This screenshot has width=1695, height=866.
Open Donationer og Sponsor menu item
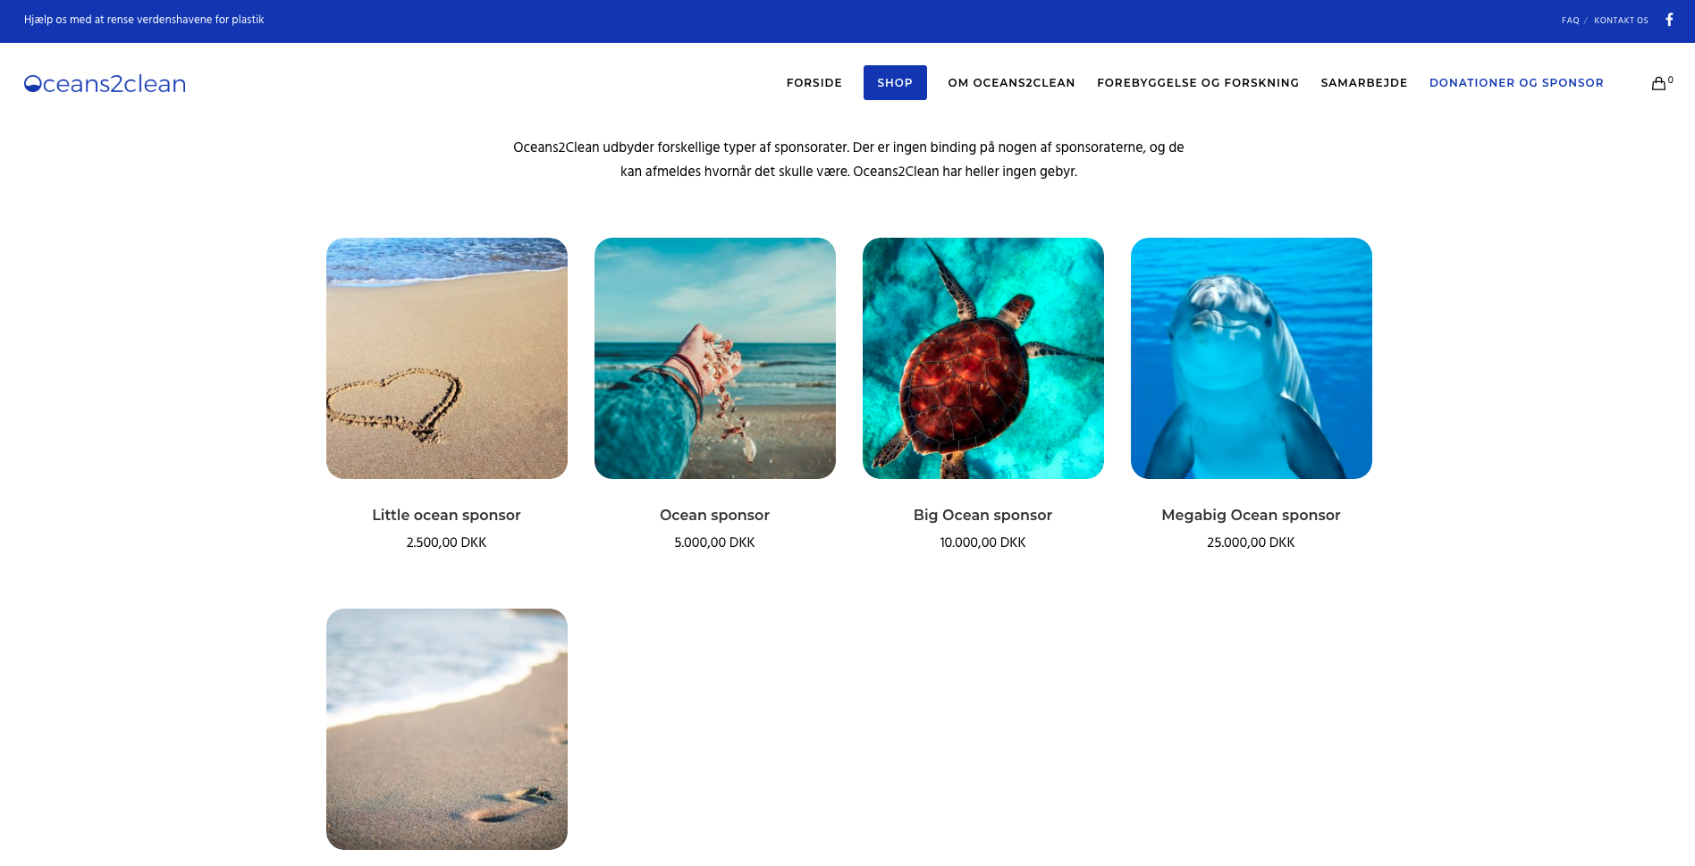click(x=1516, y=83)
